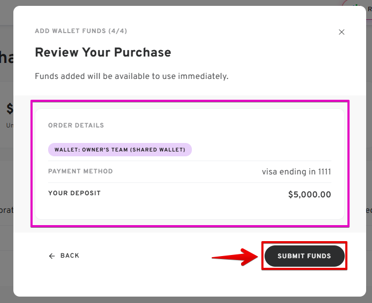
Task: Click the dimmed page heading behind the dialog
Action: click(6, 58)
